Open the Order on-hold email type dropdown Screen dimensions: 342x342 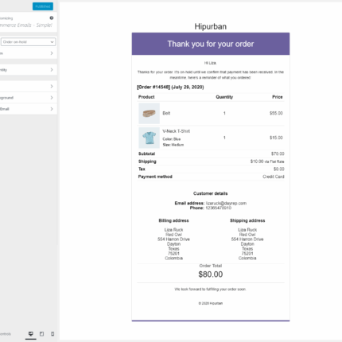(x=28, y=42)
